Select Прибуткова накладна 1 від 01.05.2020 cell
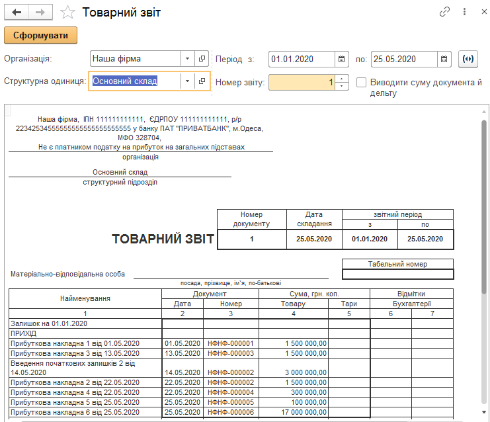The width and height of the screenshot is (490, 422). tap(85, 343)
